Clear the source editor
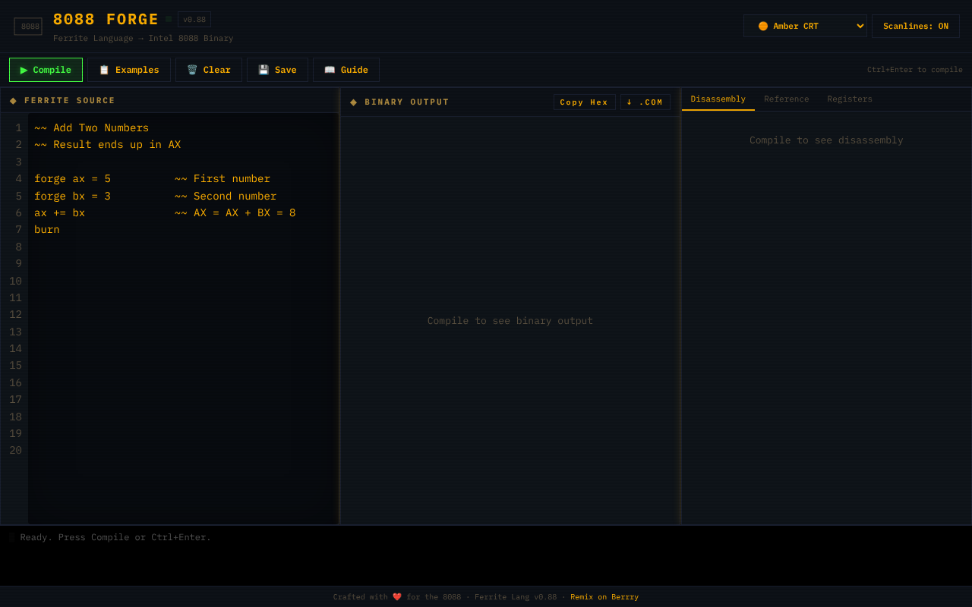The image size is (972, 607). (209, 70)
